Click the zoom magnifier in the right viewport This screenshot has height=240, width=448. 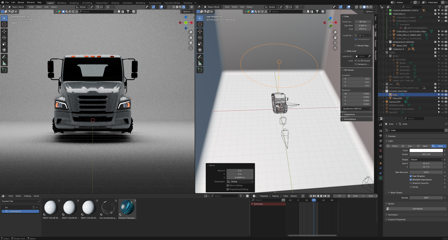point(335,32)
